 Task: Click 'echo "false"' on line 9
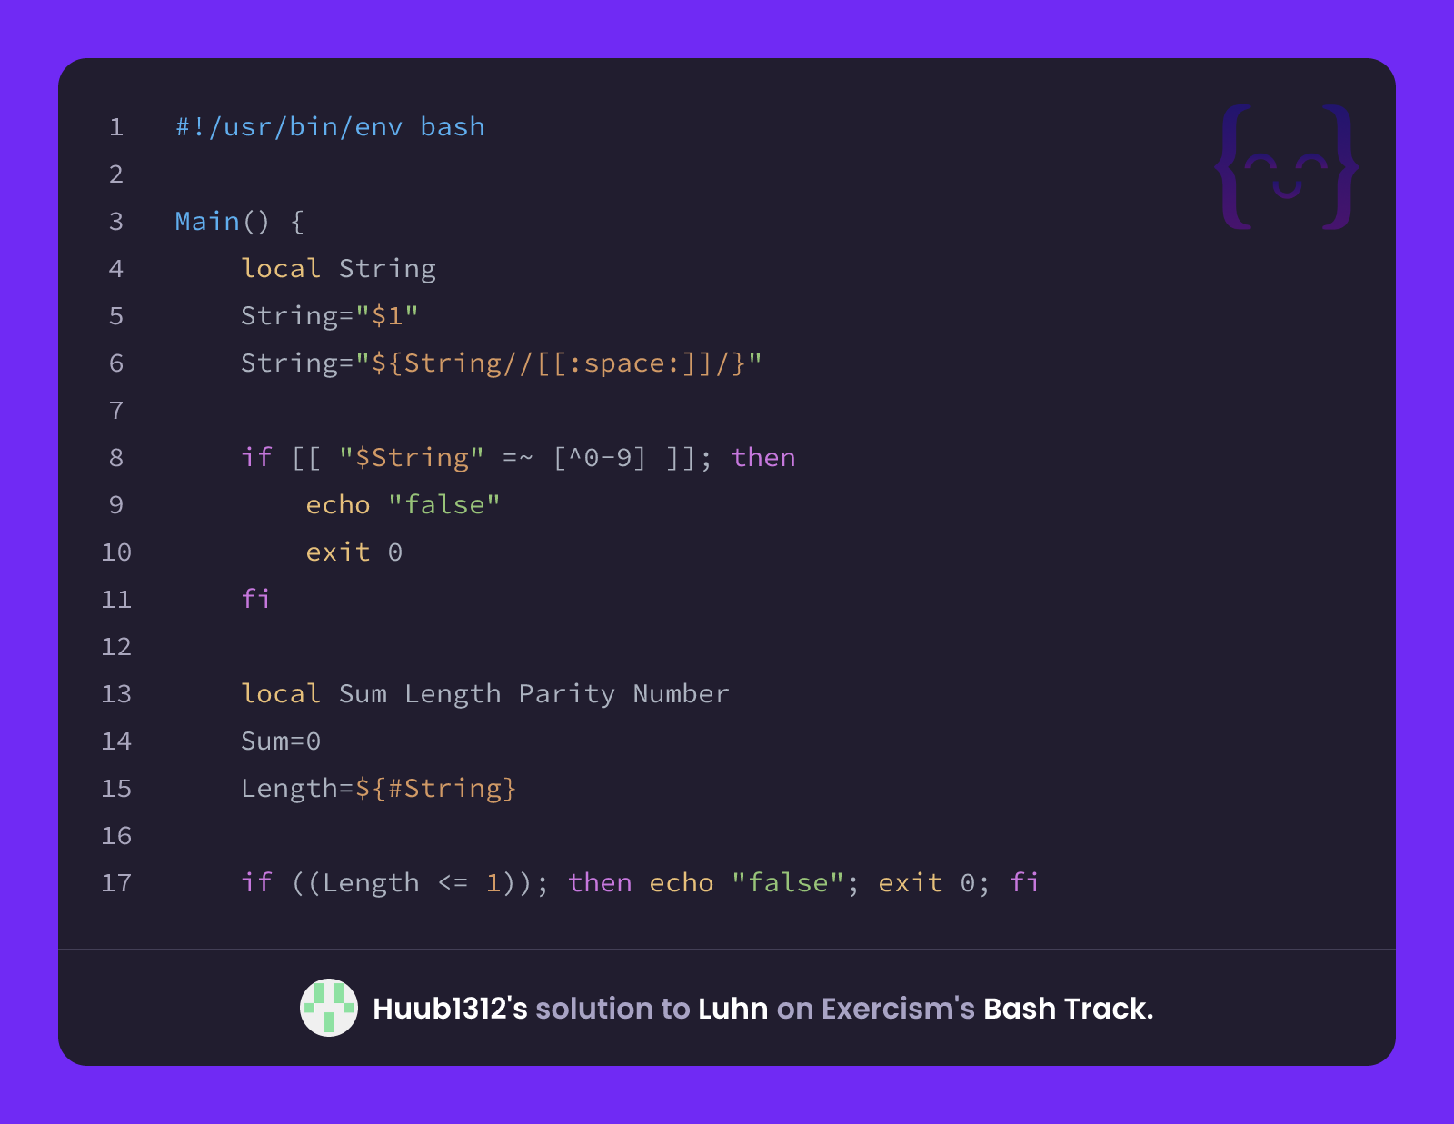(403, 505)
